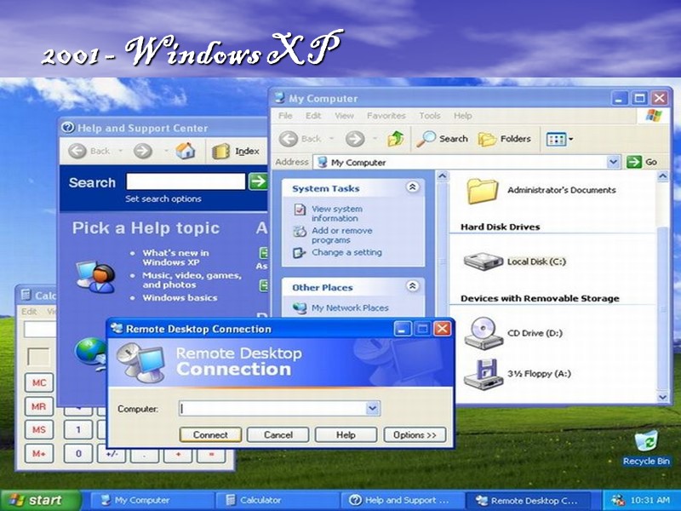
Task: Click Back arrow in Help and Support Center
Action: pos(77,151)
